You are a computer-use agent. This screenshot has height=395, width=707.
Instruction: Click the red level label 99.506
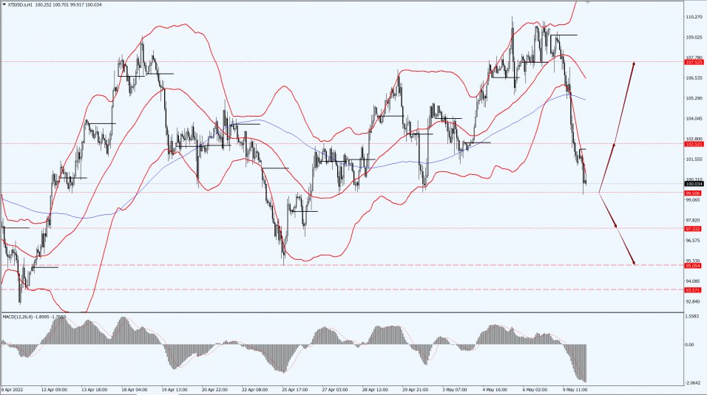click(x=693, y=193)
